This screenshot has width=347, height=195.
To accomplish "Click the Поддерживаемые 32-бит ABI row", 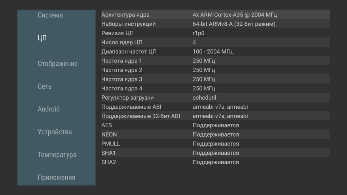I will 215,116.
